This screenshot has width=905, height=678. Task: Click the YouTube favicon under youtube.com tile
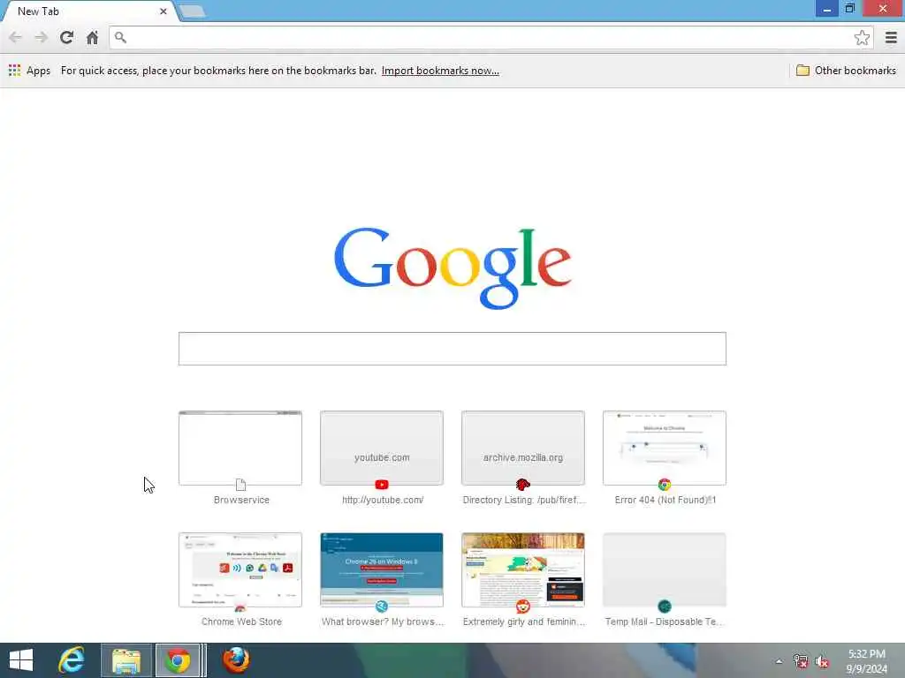pos(382,485)
